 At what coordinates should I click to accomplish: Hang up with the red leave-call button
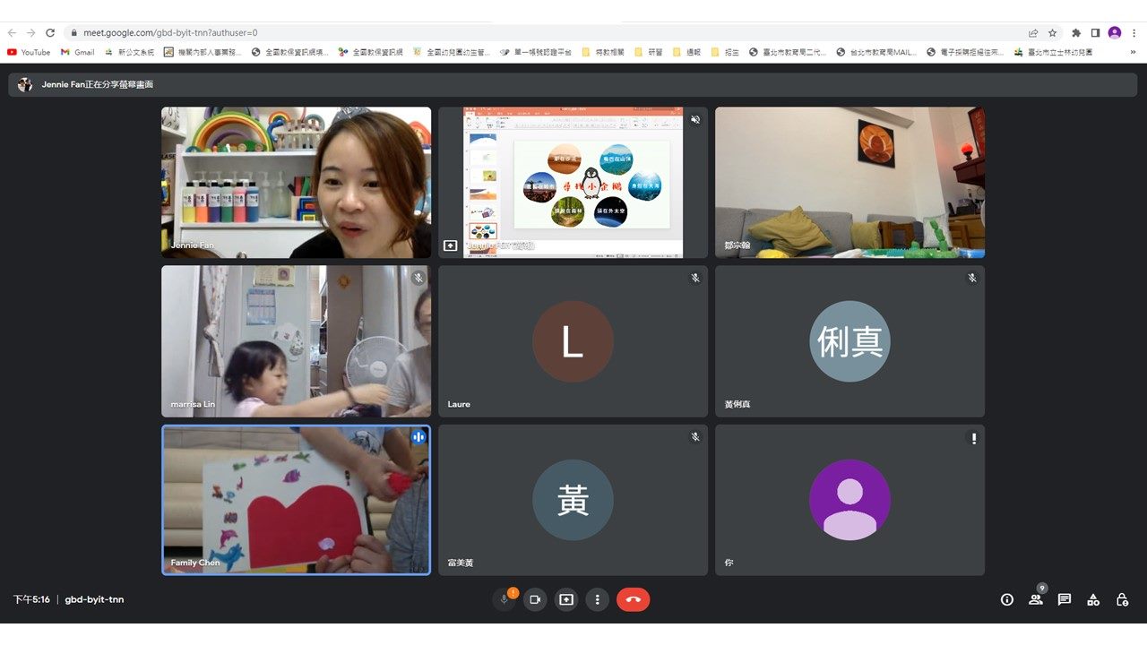pyautogui.click(x=633, y=599)
